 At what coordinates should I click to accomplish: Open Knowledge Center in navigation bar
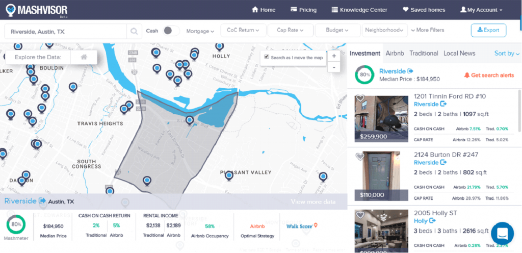(359, 10)
